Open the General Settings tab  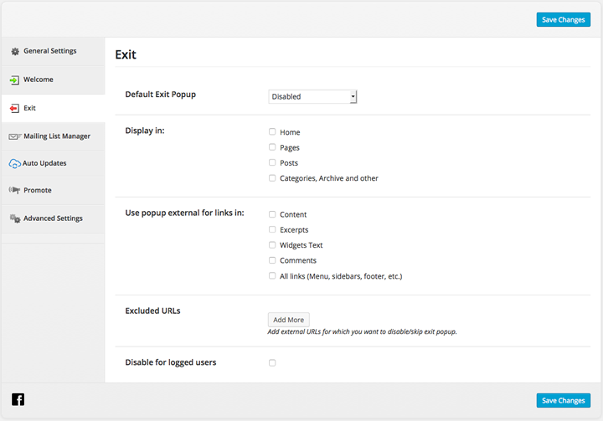tap(53, 51)
